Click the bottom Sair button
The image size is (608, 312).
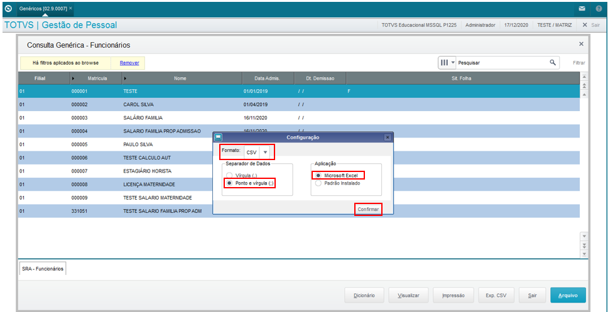[x=533, y=295]
